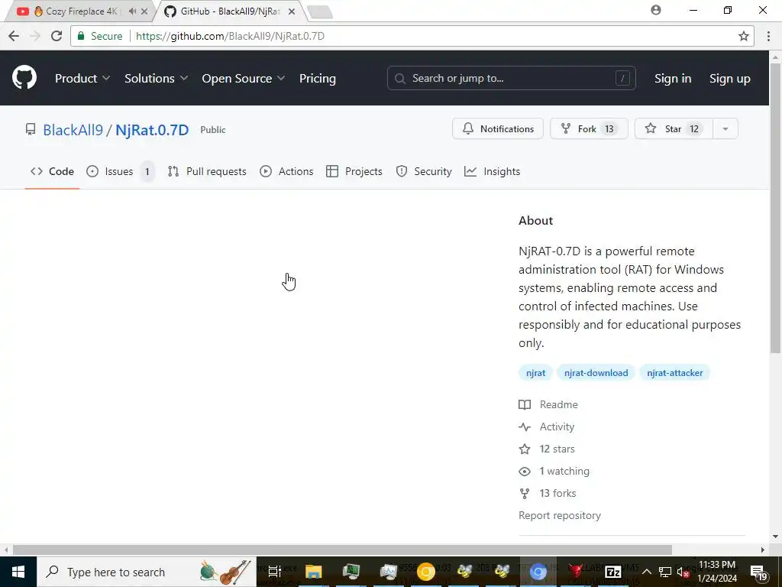Close the GitHub BlackAll9/NjRat tab
This screenshot has height=587, width=782.
point(292,11)
